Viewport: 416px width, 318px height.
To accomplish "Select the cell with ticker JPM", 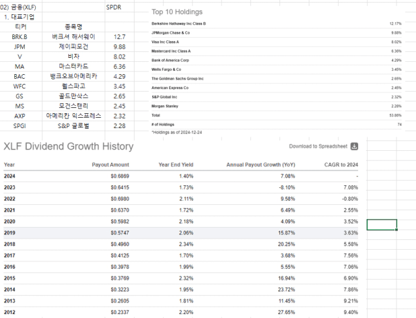I will coord(21,47).
